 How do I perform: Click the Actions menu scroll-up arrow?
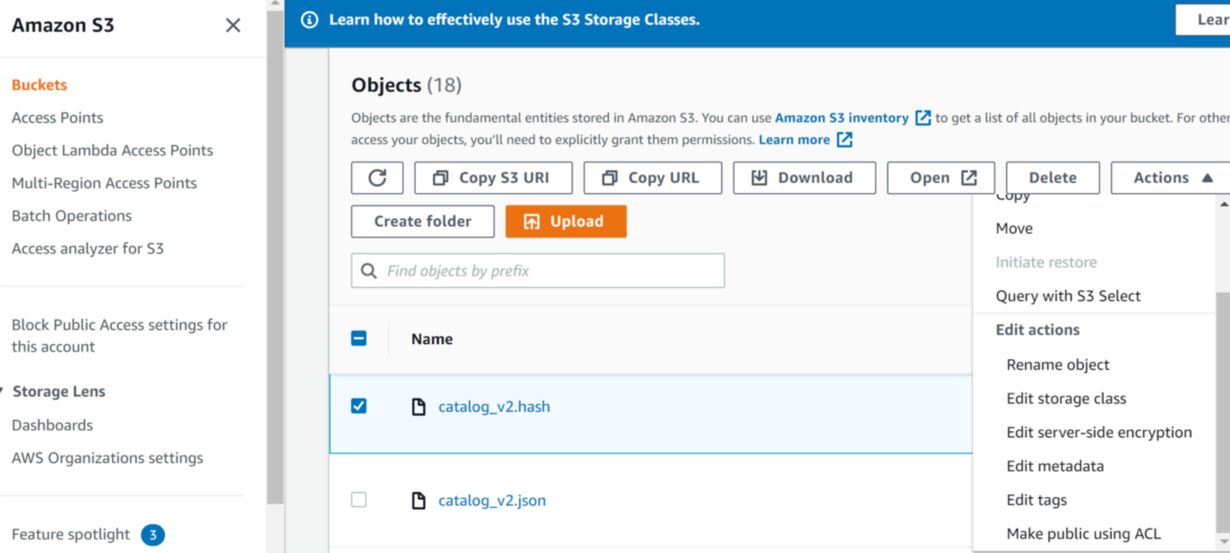pos(1224,204)
